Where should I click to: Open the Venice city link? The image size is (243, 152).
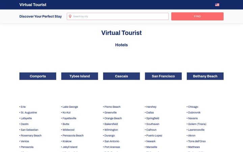click(x=25, y=141)
